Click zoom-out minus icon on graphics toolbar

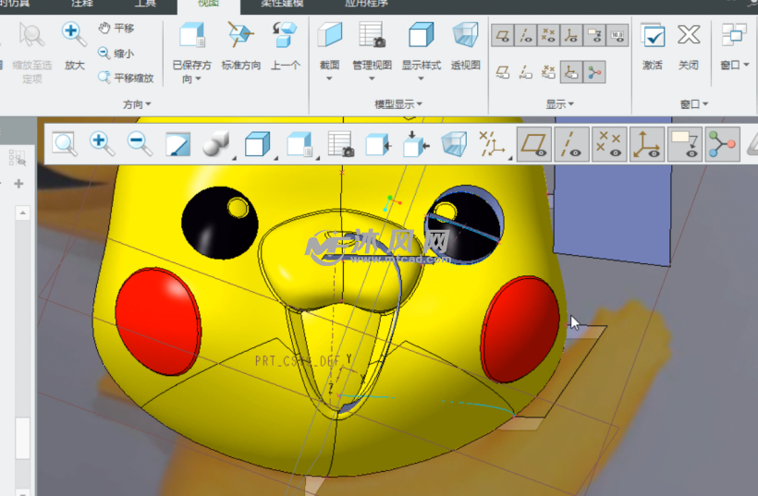click(x=140, y=144)
